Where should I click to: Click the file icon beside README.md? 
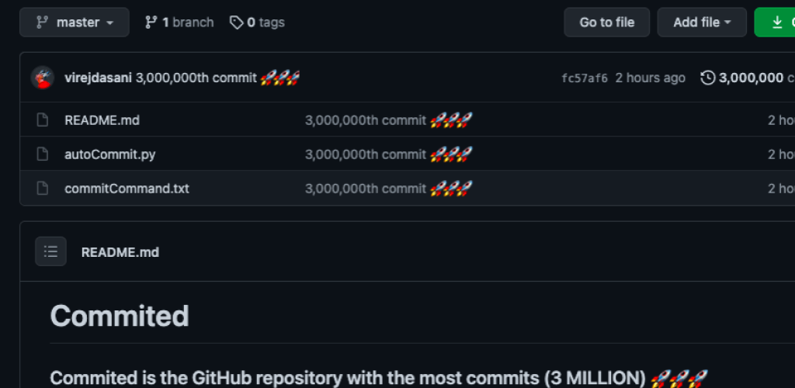43,120
